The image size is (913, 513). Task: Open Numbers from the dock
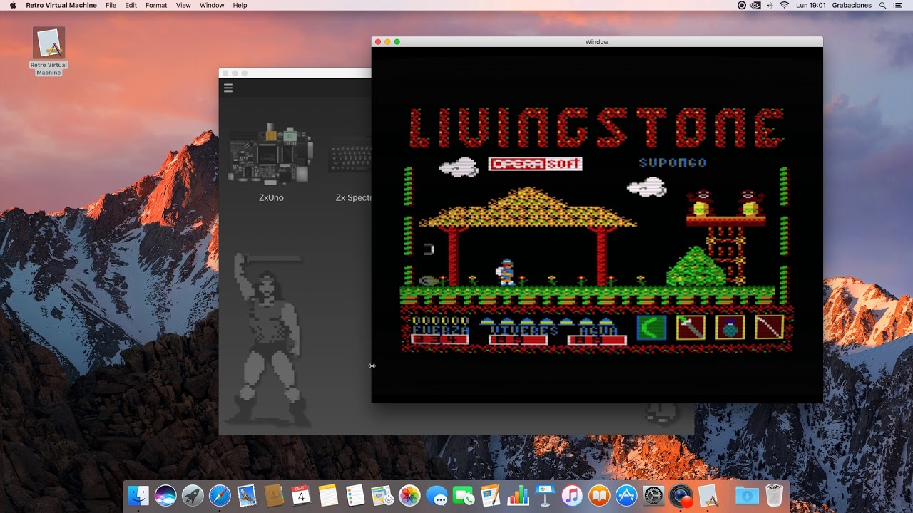[518, 495]
